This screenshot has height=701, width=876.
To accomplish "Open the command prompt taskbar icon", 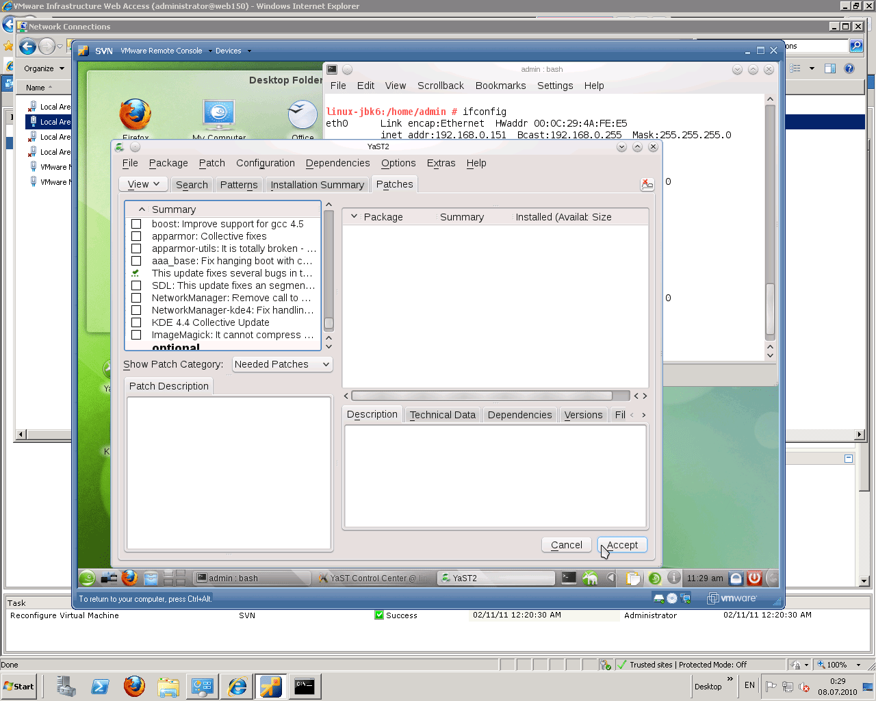I will pyautogui.click(x=305, y=686).
